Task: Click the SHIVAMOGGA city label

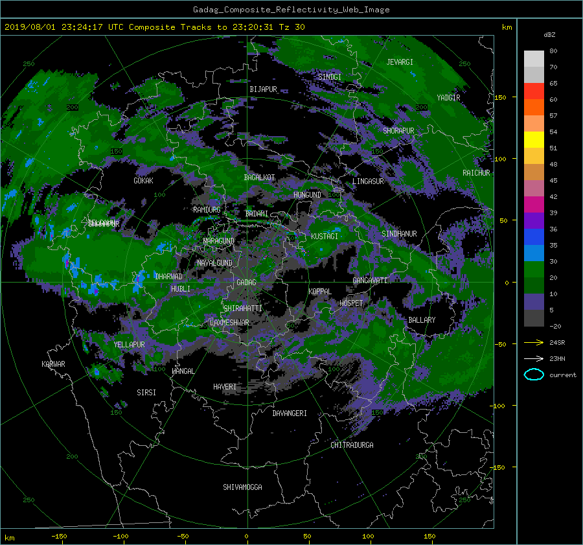Action: tap(242, 487)
